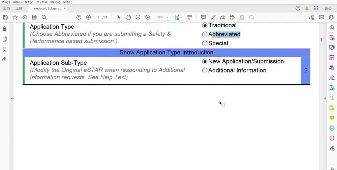The width and height of the screenshot is (337, 170).
Task: Select the stamp tool icon
Action: [232, 17]
